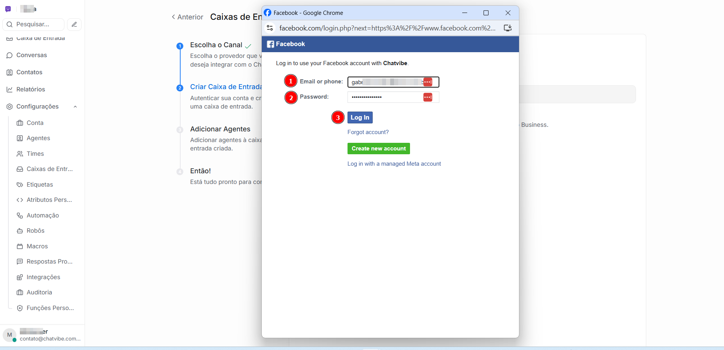Open the Contatos menu item
724x350 pixels.
(x=29, y=72)
